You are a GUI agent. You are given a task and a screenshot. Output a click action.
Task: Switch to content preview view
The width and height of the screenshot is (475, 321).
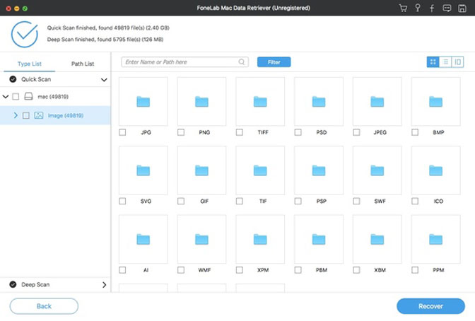coord(457,62)
